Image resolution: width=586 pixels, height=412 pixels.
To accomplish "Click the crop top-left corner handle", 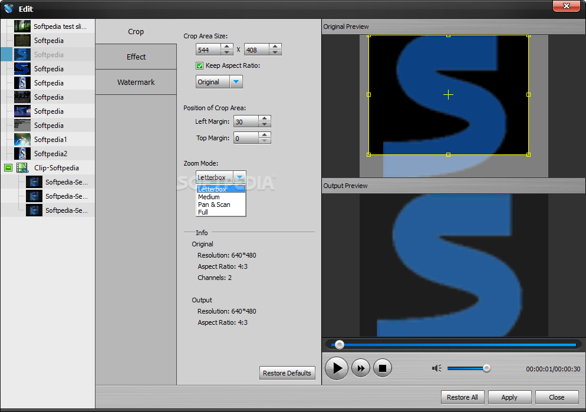I will (x=368, y=35).
